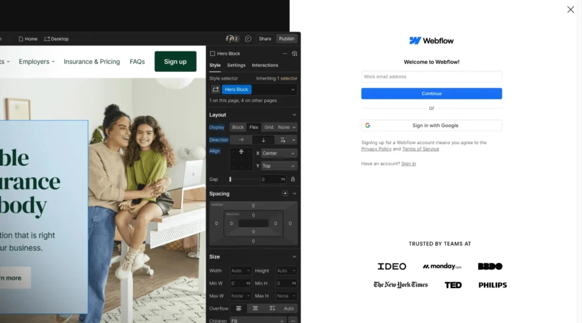
Task: Close the signup dialog with the X icon
Action: 570,9
